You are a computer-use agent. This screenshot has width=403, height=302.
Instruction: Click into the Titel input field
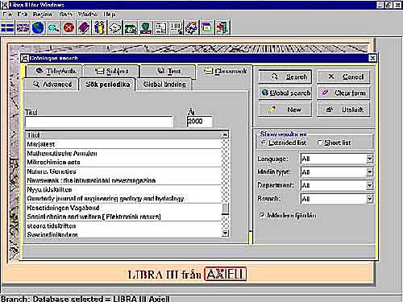tap(99, 122)
